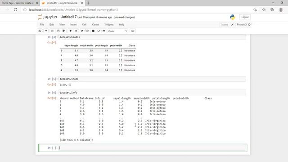Open the Cell menu
288x162 pixels.
(84, 24)
